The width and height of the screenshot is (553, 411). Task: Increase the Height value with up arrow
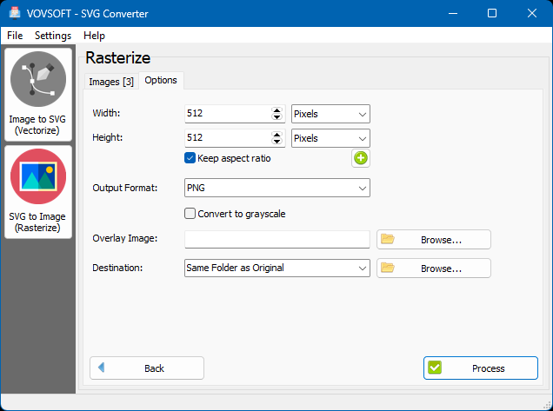[277, 135]
